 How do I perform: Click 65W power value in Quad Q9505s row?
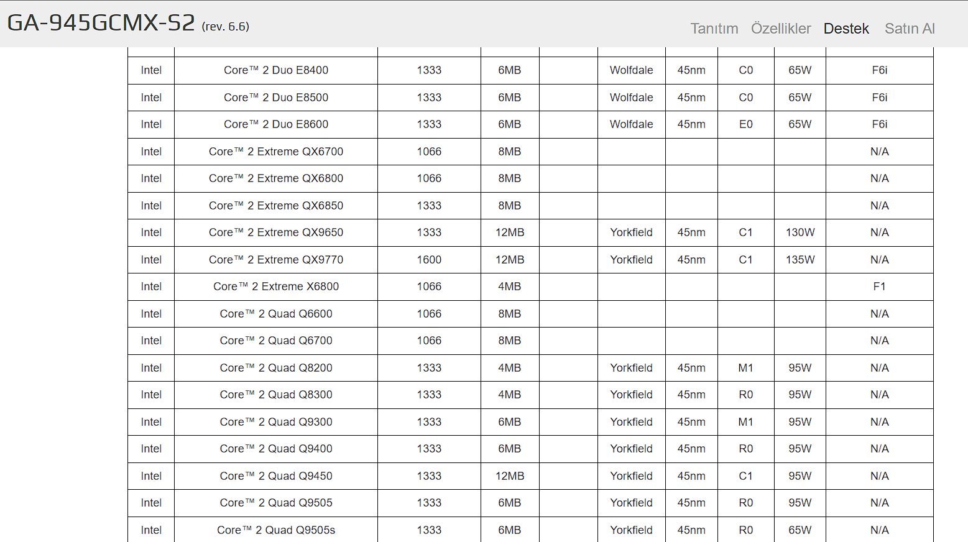800,530
